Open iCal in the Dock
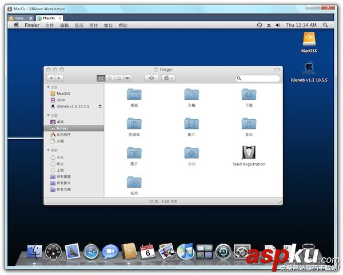The height and width of the screenshot is (275, 343). click(148, 251)
